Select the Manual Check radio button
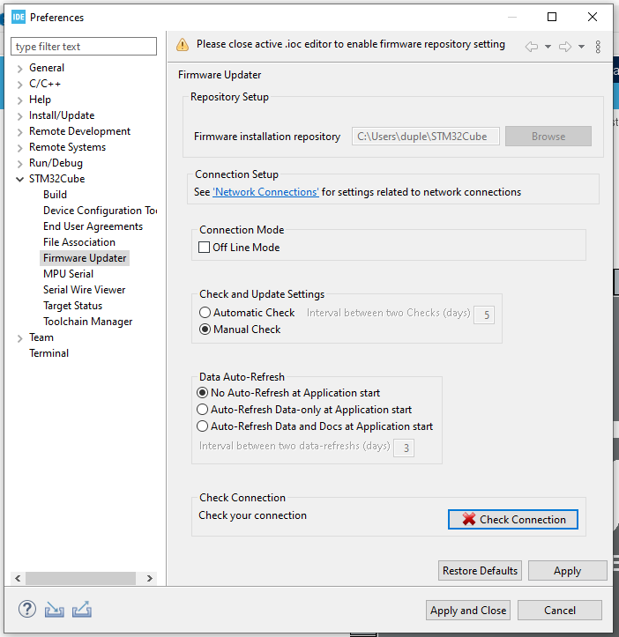Image resolution: width=619 pixels, height=637 pixels. pos(205,329)
